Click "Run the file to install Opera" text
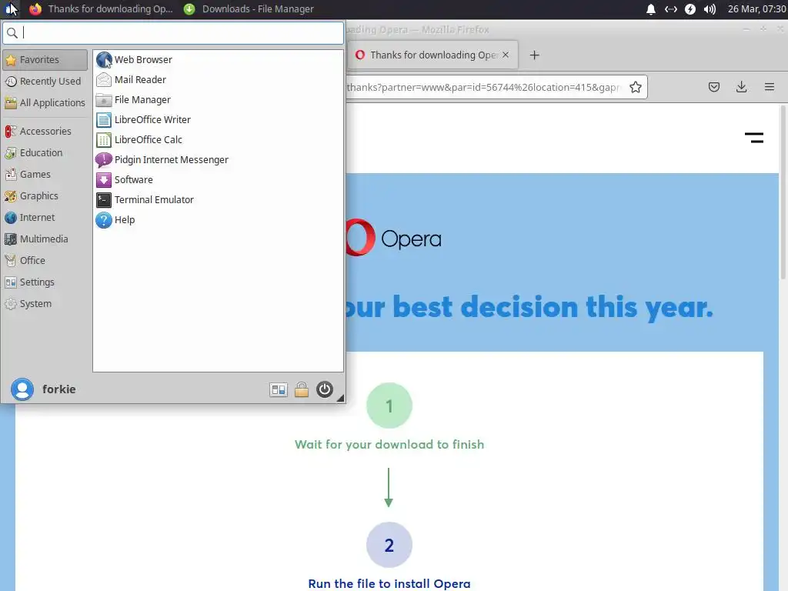Image resolution: width=788 pixels, height=591 pixels. (x=389, y=584)
